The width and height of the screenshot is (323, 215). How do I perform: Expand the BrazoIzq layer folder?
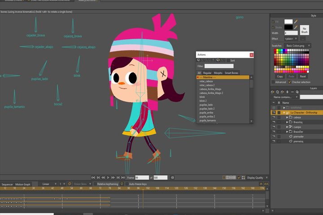[x=287, y=122]
